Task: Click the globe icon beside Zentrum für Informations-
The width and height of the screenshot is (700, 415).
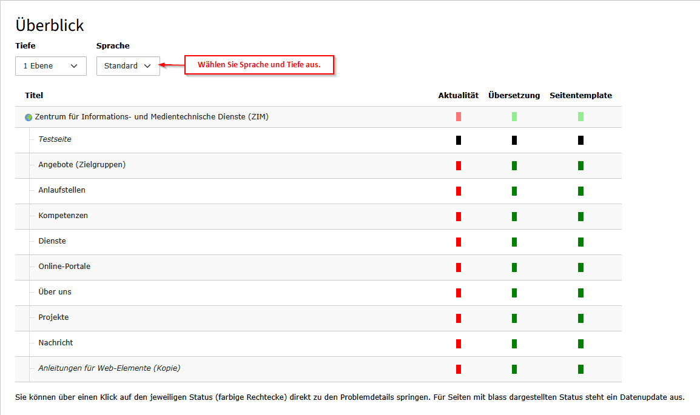Action: (x=29, y=118)
